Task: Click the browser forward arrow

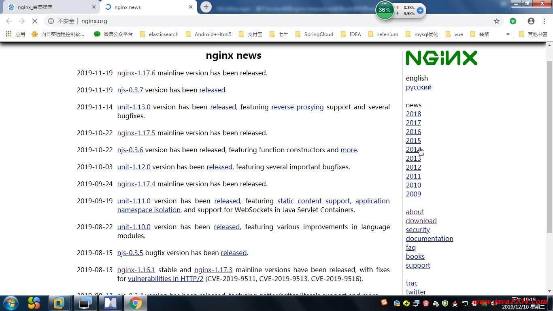Action: [22, 21]
